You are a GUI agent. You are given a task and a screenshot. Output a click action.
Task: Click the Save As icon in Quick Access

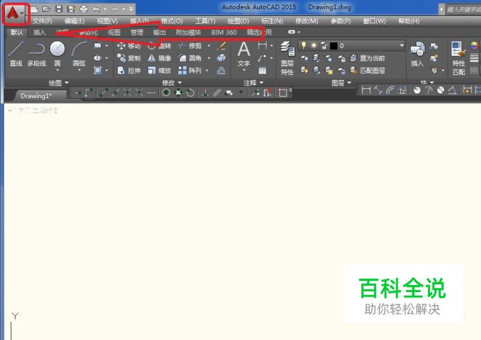[x=71, y=9]
